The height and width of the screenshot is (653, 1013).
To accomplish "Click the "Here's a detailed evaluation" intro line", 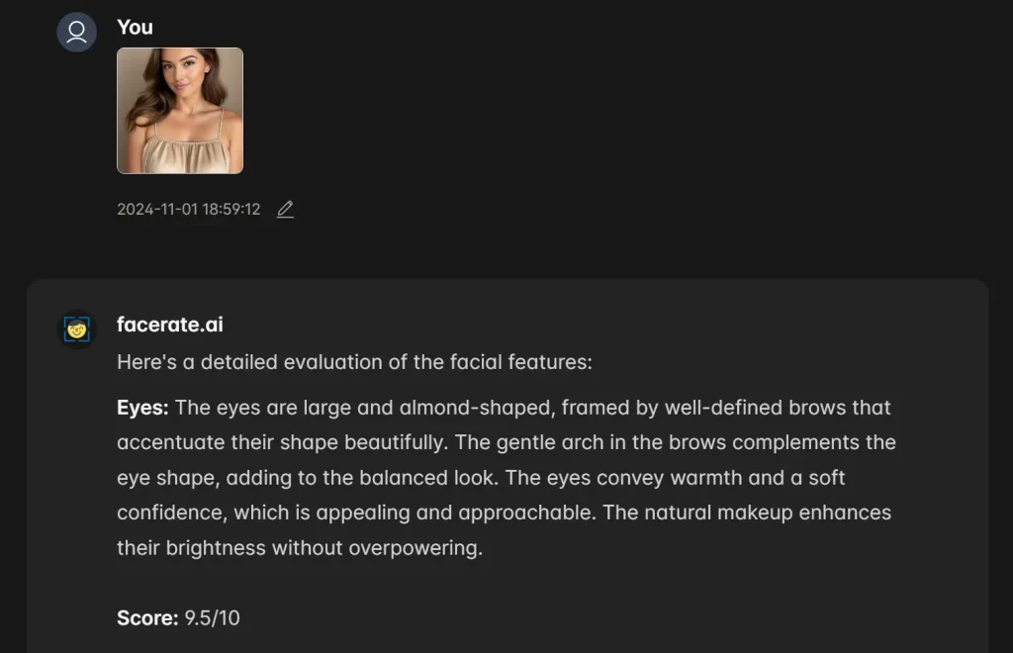I will tap(354, 362).
